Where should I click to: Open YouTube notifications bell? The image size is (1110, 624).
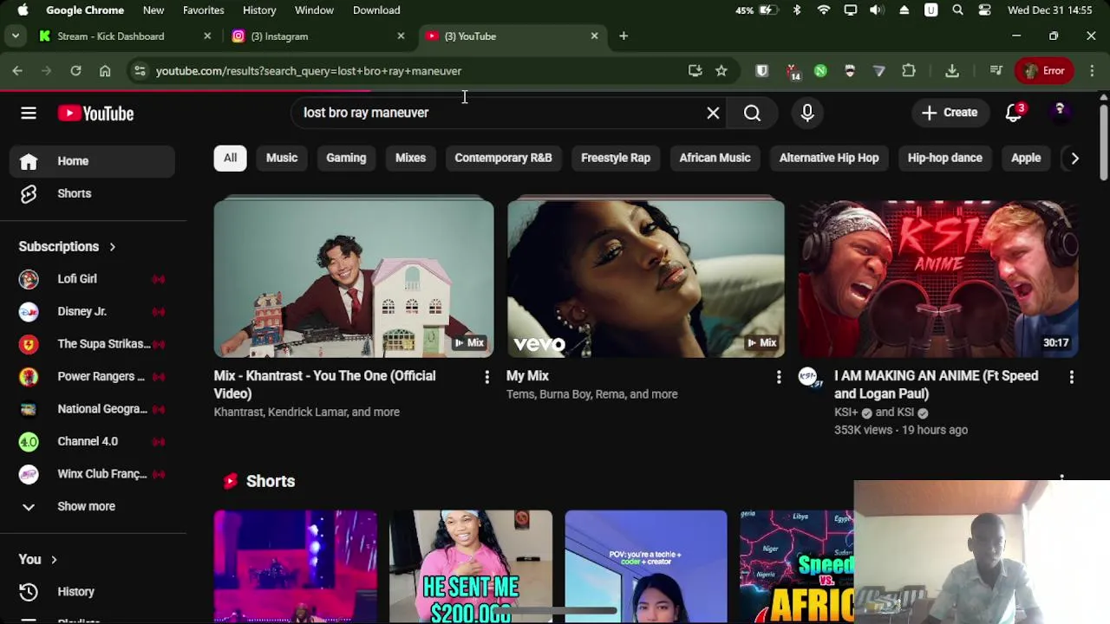coord(1014,113)
